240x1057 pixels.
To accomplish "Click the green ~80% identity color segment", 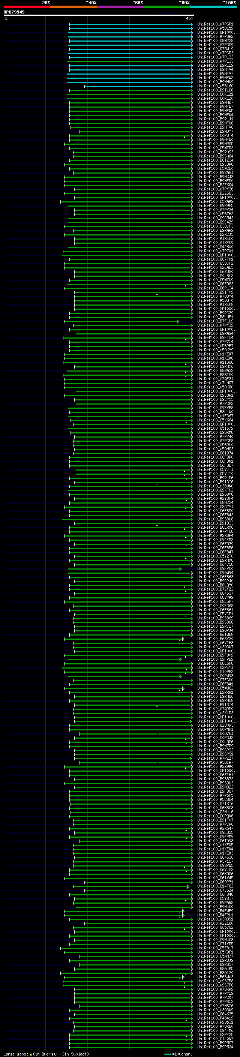I will (x=166, y=7).
